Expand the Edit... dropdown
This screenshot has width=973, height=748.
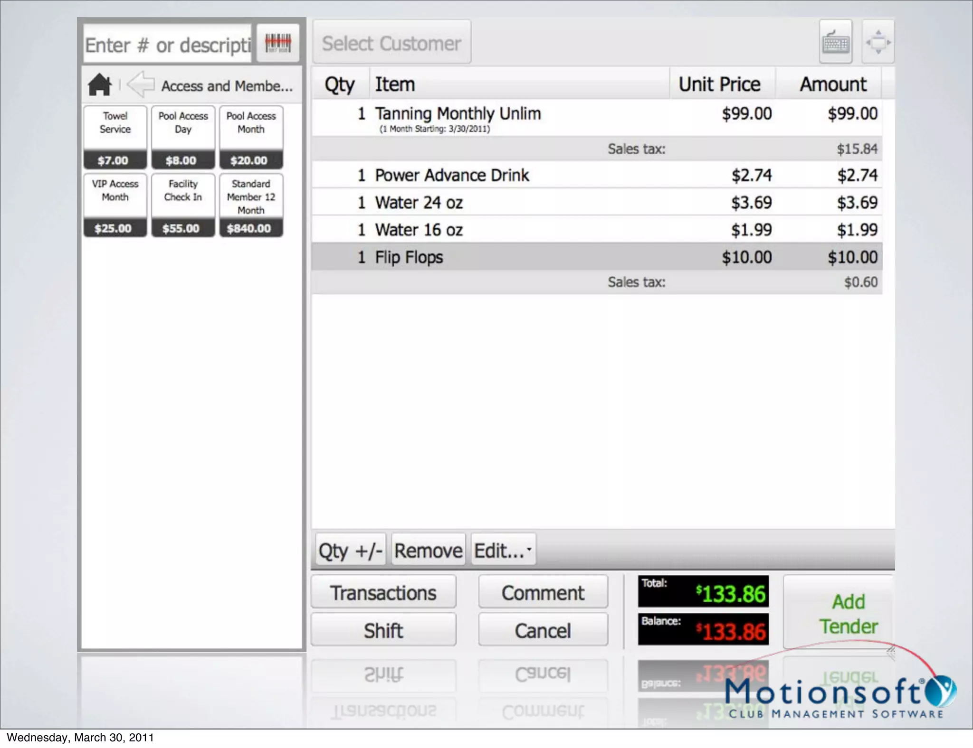tap(503, 550)
